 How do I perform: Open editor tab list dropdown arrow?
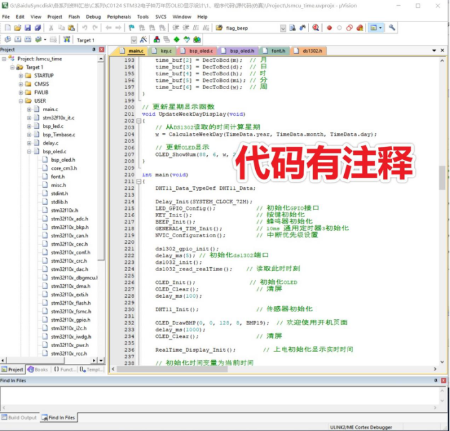434,51
